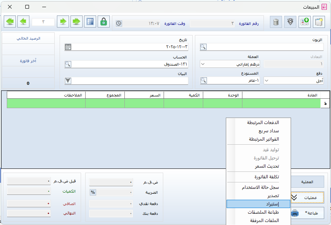The height and width of the screenshot is (225, 331).
Task: Click the العملية button
Action: 308,182
